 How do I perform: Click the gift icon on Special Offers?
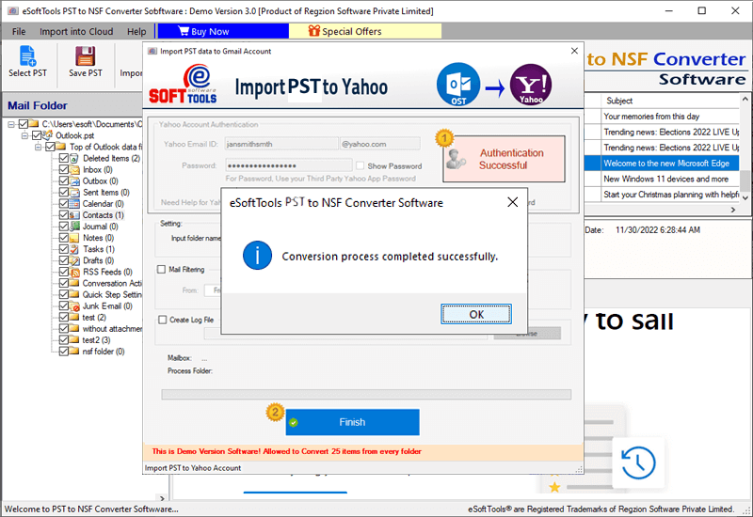point(314,31)
